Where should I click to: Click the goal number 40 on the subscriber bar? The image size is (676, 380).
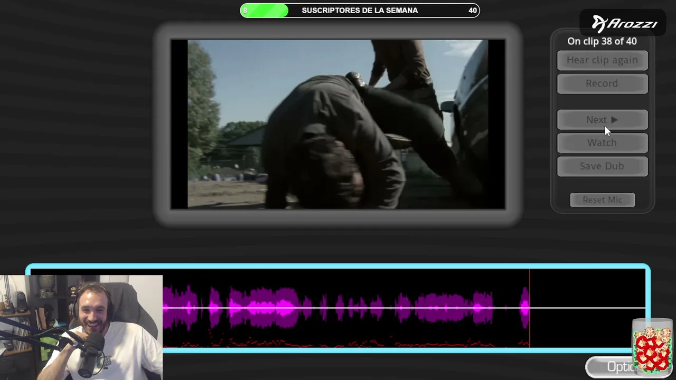click(x=473, y=11)
